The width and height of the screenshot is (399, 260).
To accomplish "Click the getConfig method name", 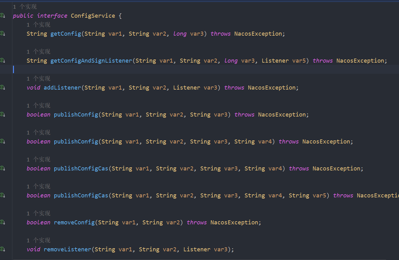I will coord(66,34).
